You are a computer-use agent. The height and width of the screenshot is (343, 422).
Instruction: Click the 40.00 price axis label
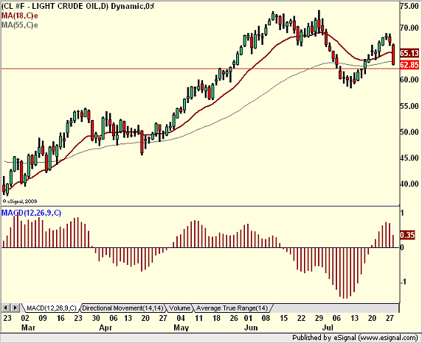(409, 184)
